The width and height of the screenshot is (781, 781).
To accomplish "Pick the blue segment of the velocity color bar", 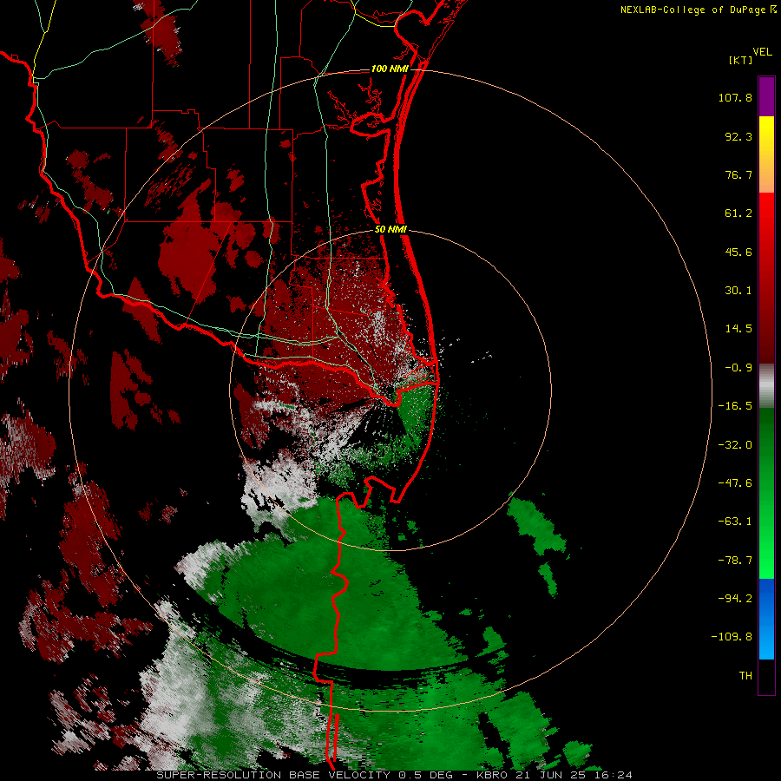I will click(766, 619).
